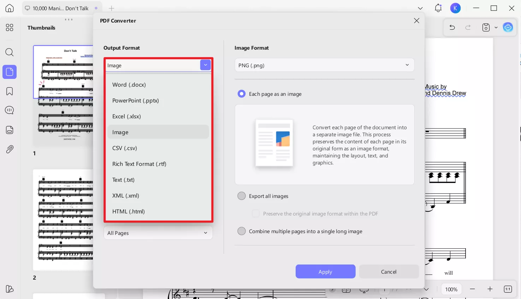Click the Cancel button

coord(389,272)
